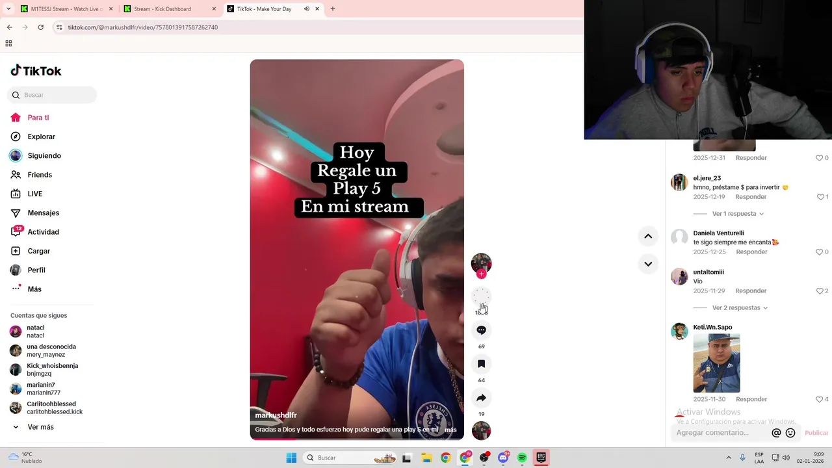Toggle bookmark on the video (64)
Image resolution: width=832 pixels, height=468 pixels.
(x=481, y=364)
